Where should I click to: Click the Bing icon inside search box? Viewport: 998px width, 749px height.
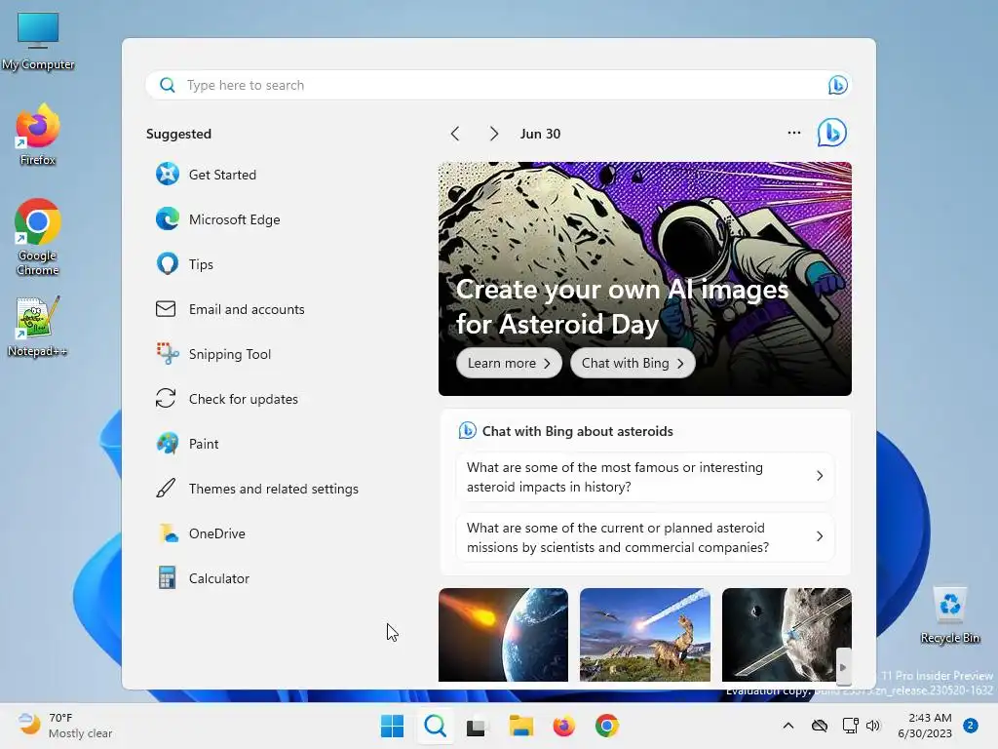pos(837,85)
